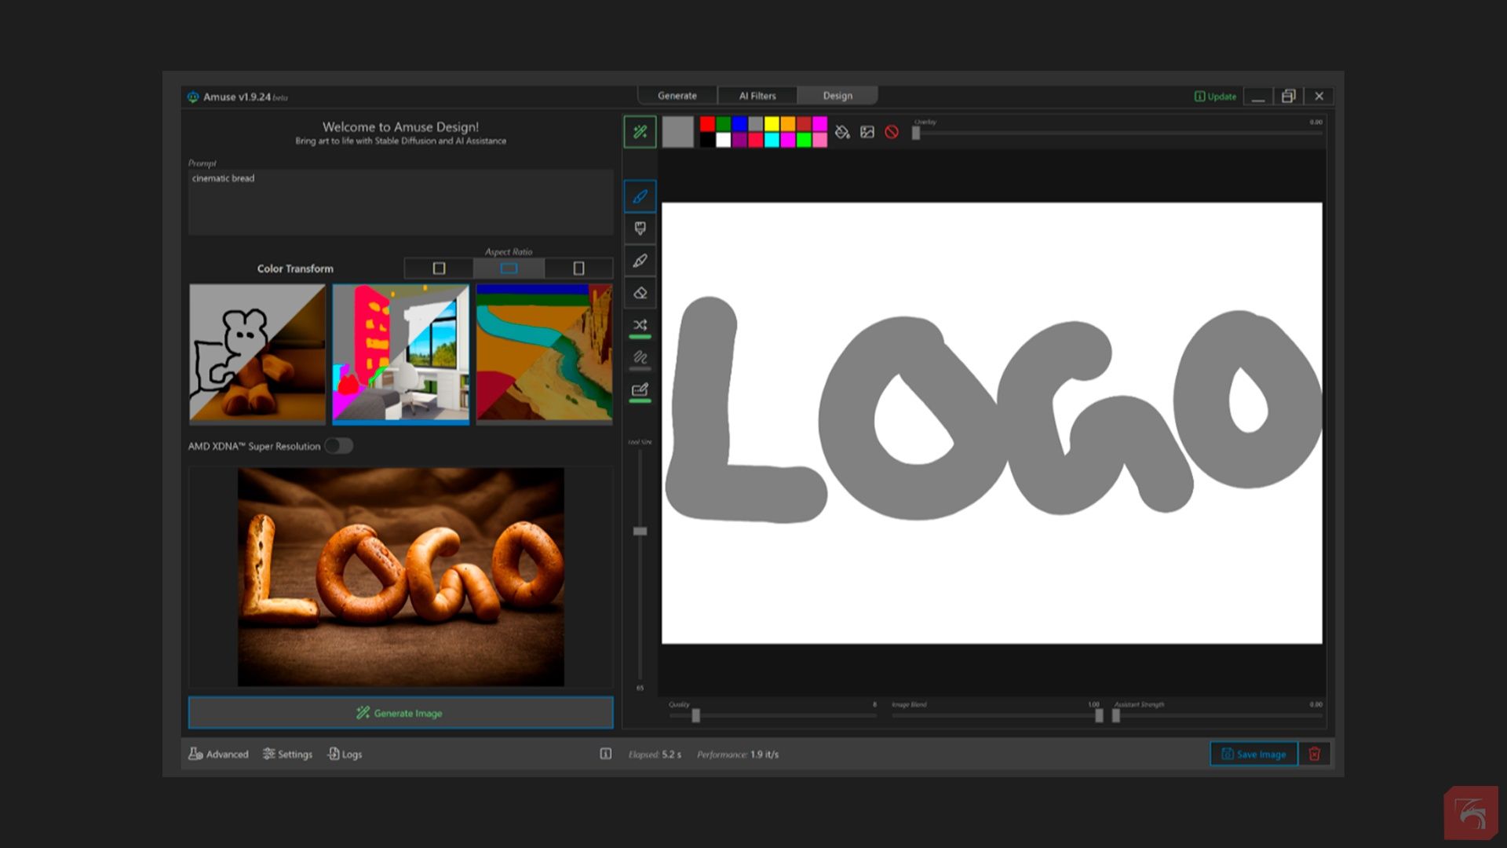1507x848 pixels.
Task: Select the highlighter marker tool
Action: pos(640,261)
